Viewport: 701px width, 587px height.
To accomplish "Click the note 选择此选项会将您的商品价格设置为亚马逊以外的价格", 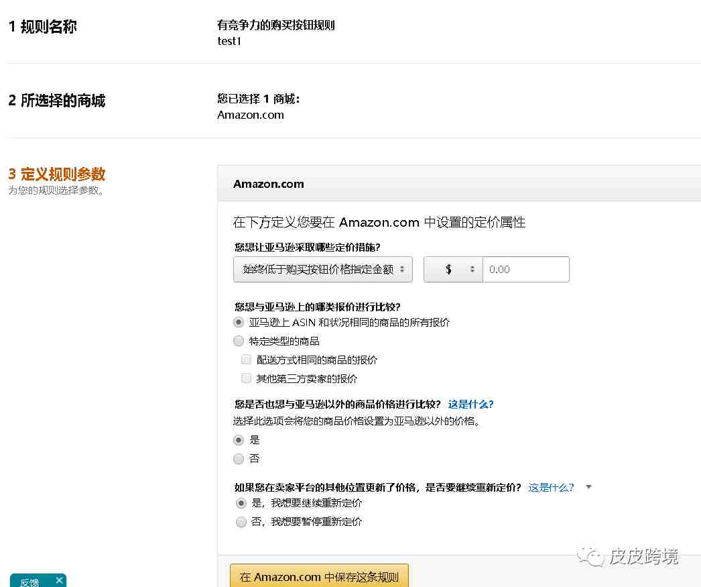I will pos(357,421).
